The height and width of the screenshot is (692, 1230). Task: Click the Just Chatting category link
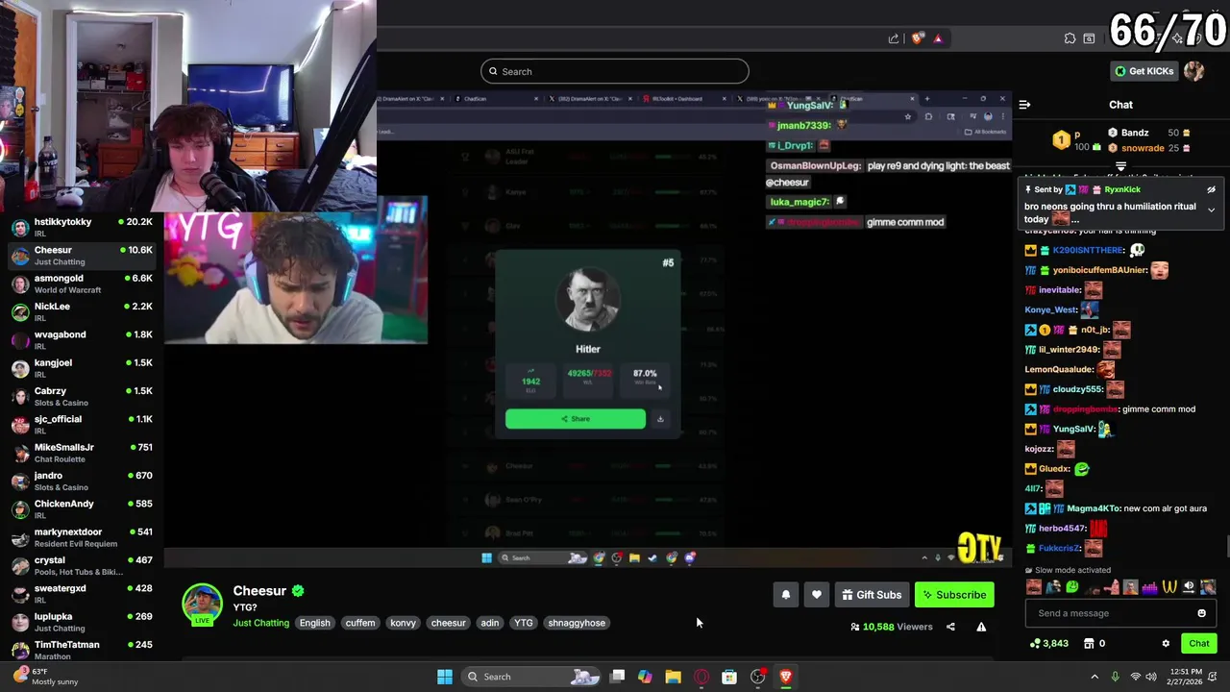pyautogui.click(x=260, y=623)
